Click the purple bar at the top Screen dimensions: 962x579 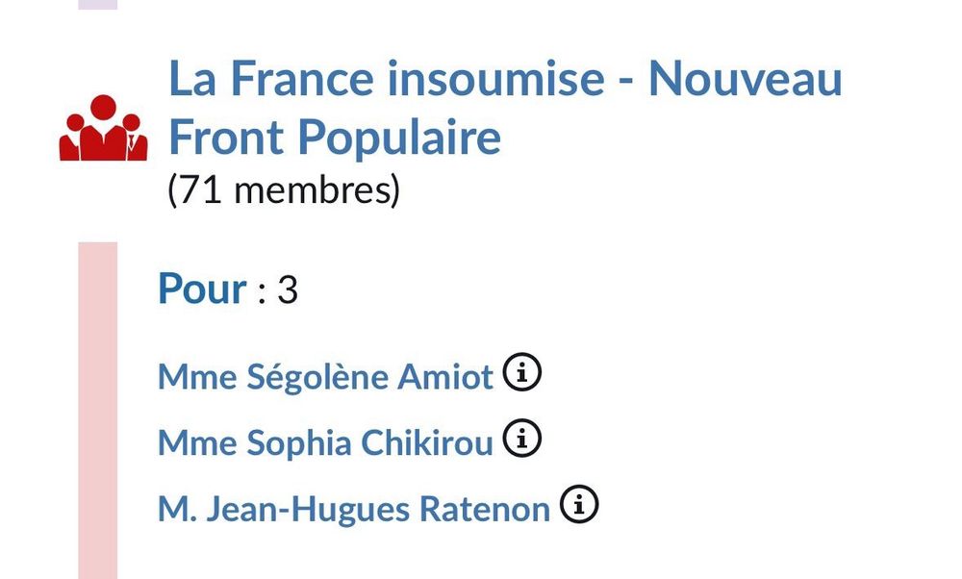[97, 4]
